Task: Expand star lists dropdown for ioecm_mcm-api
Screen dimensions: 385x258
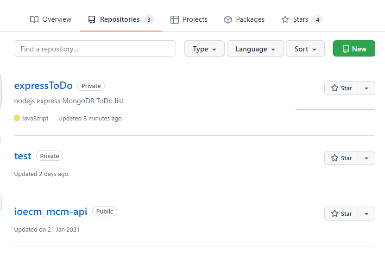Action: (366, 214)
